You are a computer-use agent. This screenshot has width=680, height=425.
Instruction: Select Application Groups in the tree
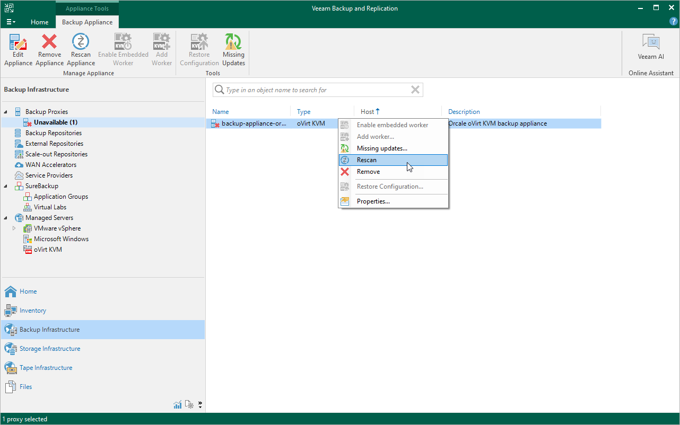[x=61, y=197]
